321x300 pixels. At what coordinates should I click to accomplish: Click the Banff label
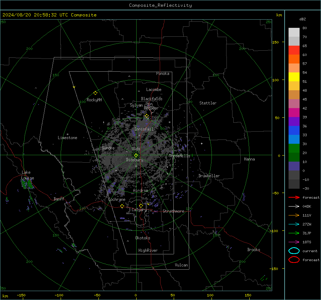click(x=59, y=199)
